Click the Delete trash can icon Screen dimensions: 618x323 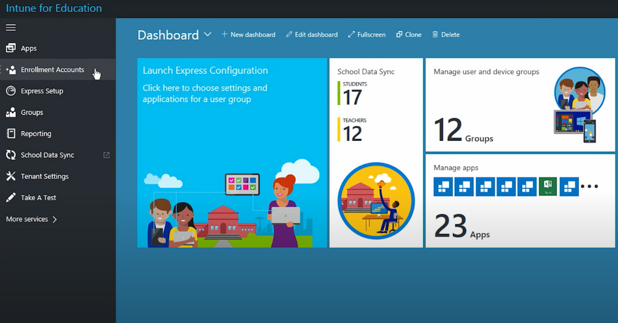(435, 34)
